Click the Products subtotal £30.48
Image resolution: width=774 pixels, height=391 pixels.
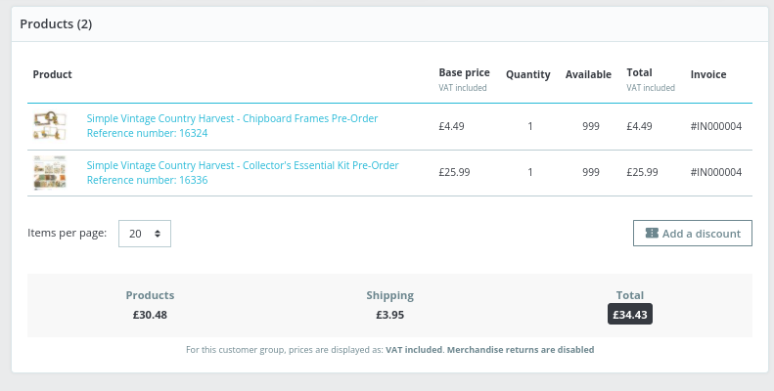[x=150, y=315]
